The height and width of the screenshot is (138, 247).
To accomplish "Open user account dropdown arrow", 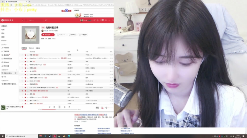I will point(92,20).
